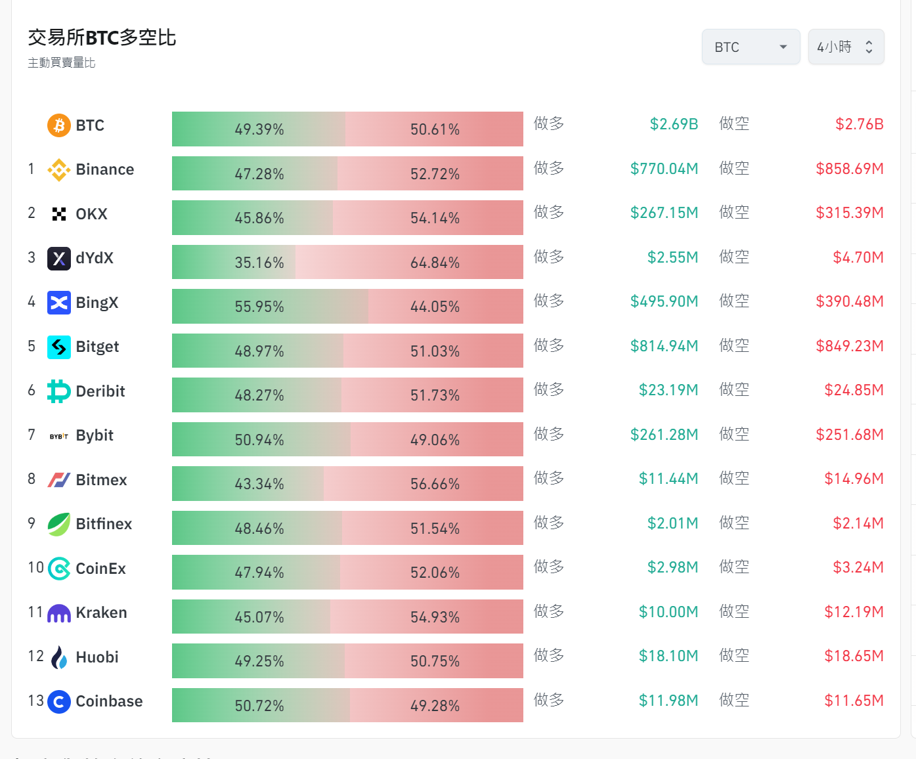Click OKX 45.86% long bar segment
Image resolution: width=916 pixels, height=759 pixels.
pos(253,218)
